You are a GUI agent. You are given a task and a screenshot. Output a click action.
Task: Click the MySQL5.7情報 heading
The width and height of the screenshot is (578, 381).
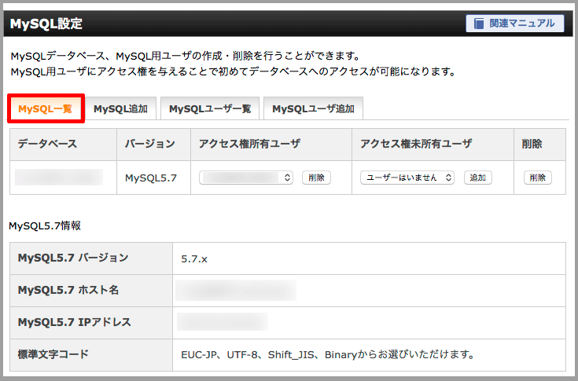pos(45,225)
